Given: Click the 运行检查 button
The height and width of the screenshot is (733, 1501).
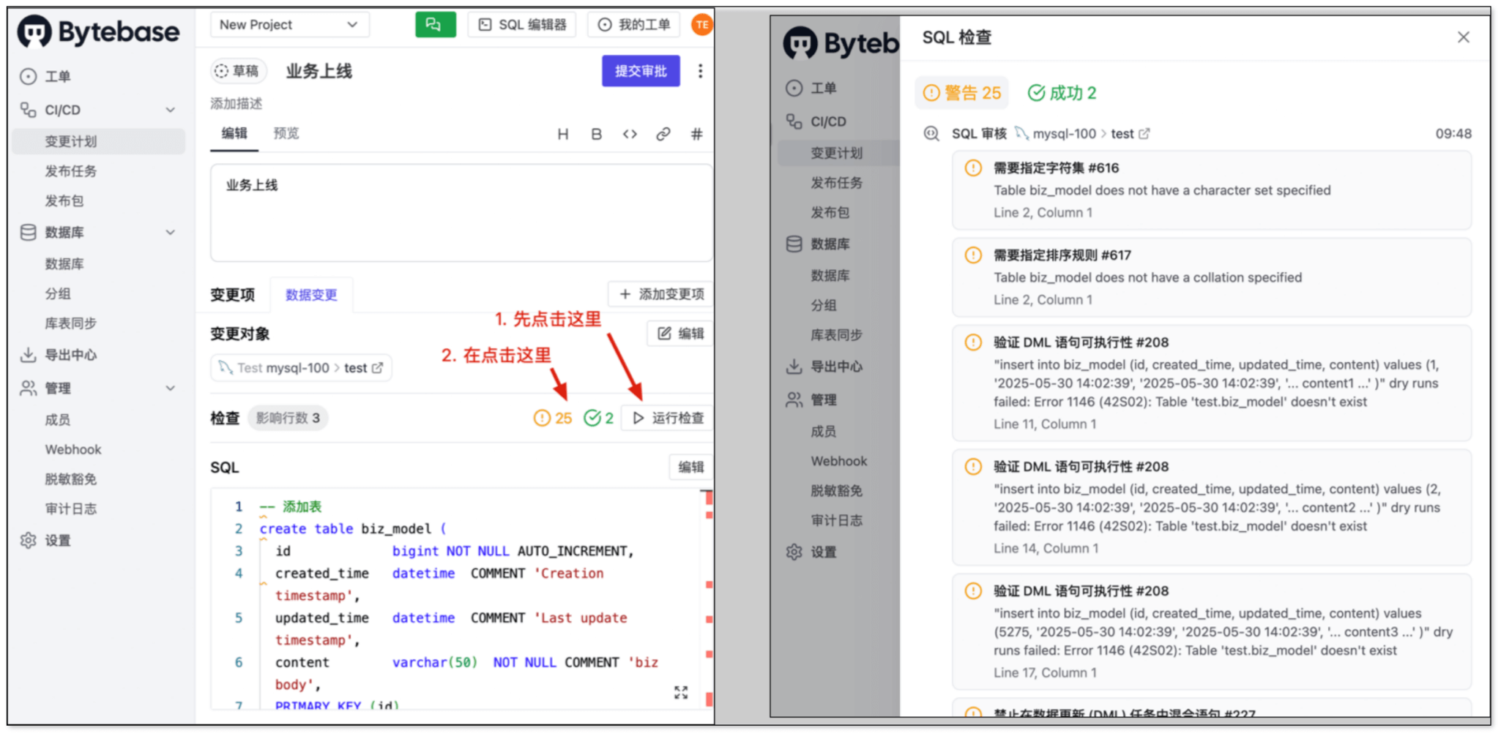Looking at the screenshot, I should click(x=668, y=418).
